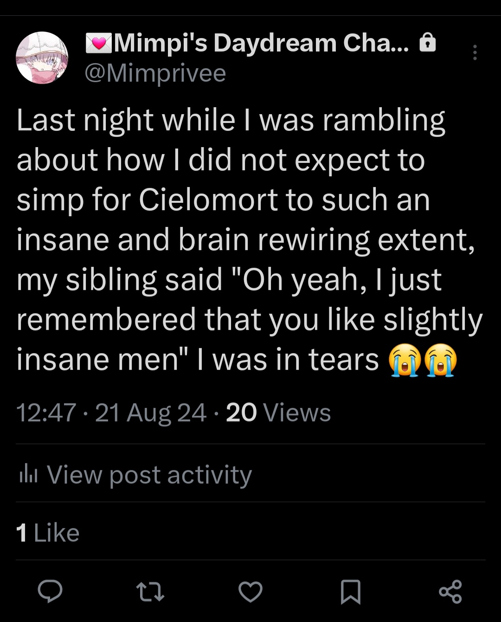Tap the reply speech bubble icon
This screenshot has height=622, width=501.
click(x=50, y=591)
